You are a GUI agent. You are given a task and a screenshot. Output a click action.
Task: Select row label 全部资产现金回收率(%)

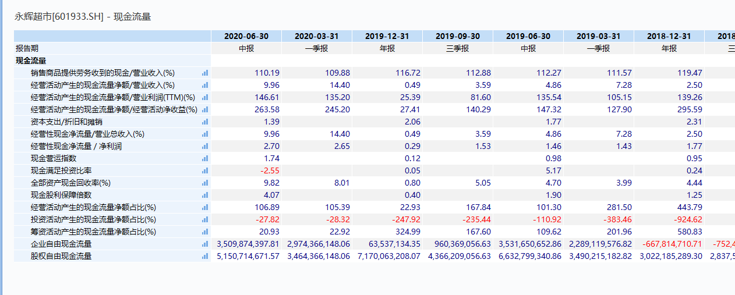pos(70,183)
